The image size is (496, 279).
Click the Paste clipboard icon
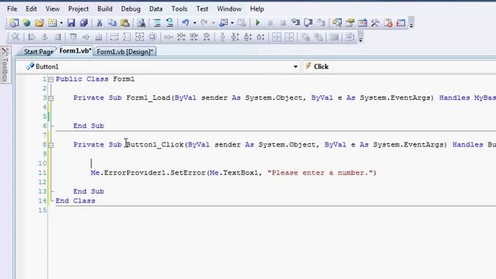(x=125, y=22)
